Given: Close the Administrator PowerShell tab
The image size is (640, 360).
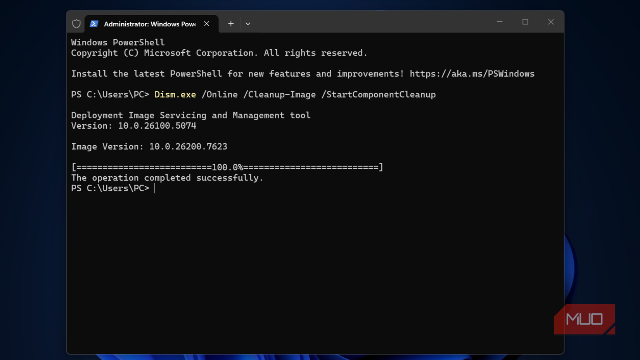Looking at the screenshot, I should (207, 24).
